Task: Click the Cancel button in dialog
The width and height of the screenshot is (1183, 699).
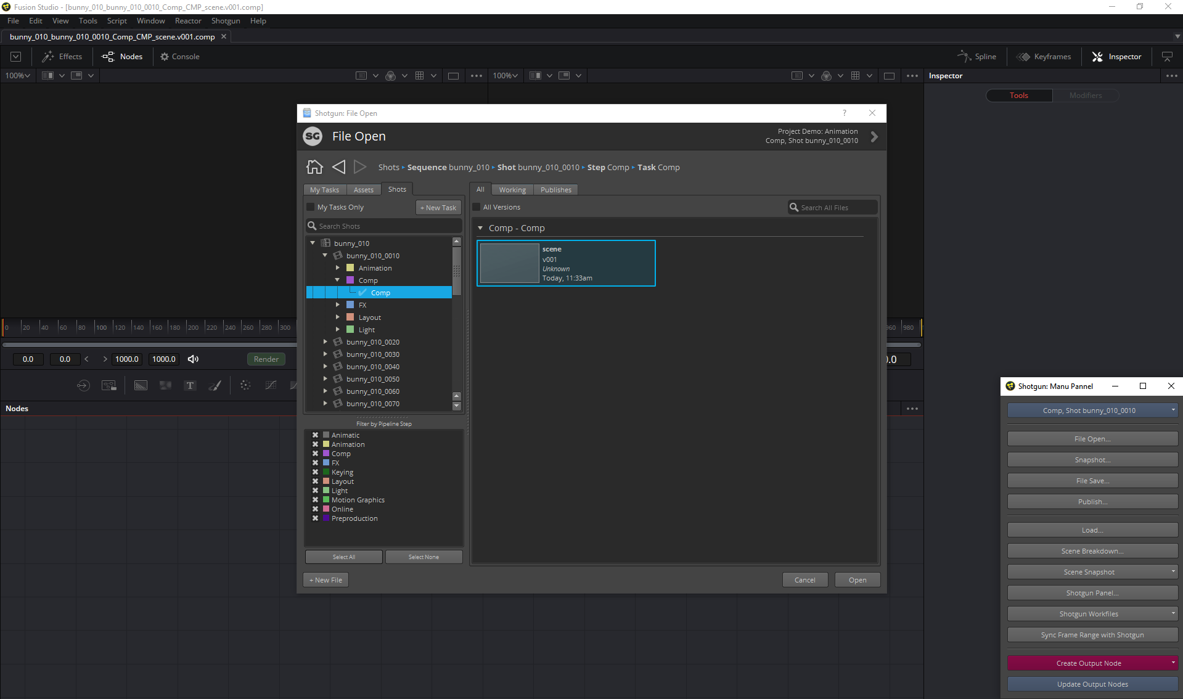Action: click(x=805, y=580)
